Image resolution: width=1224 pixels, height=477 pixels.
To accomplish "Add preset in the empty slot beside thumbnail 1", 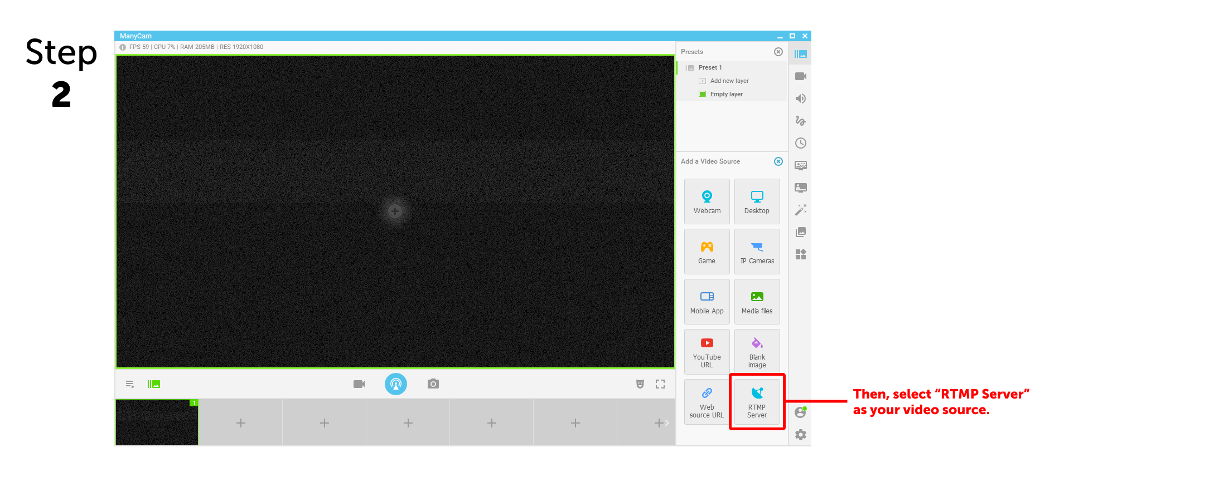I will (x=241, y=423).
